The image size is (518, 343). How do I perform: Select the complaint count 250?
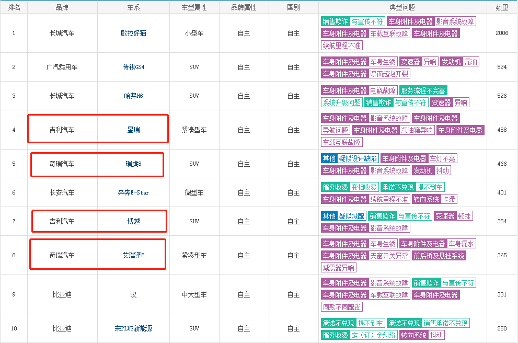pyautogui.click(x=502, y=329)
